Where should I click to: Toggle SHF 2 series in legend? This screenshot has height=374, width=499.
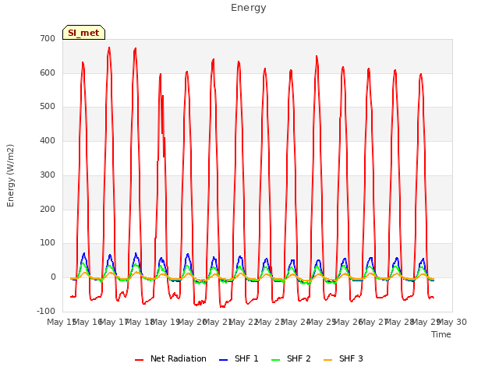click(x=291, y=358)
